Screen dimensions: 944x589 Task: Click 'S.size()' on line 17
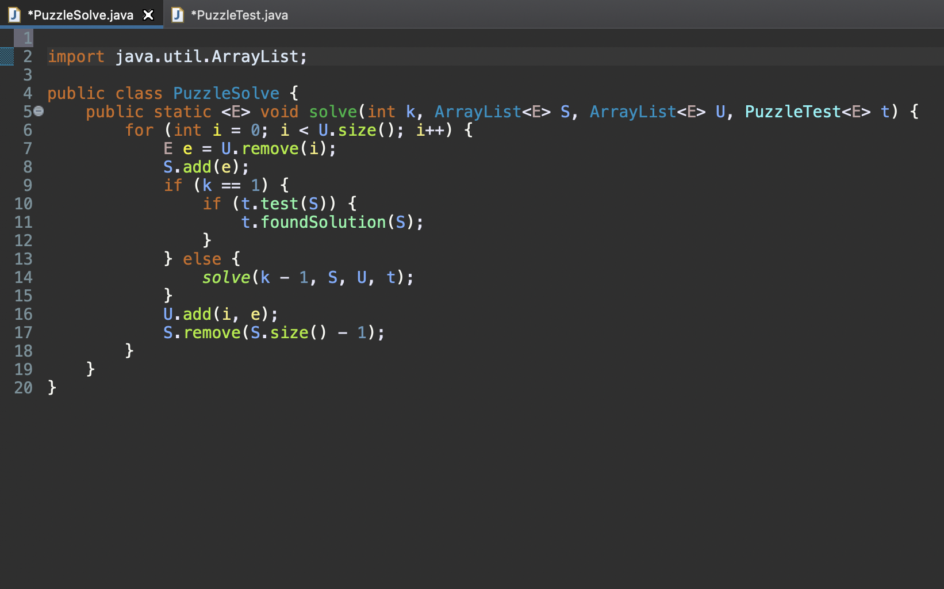(289, 332)
